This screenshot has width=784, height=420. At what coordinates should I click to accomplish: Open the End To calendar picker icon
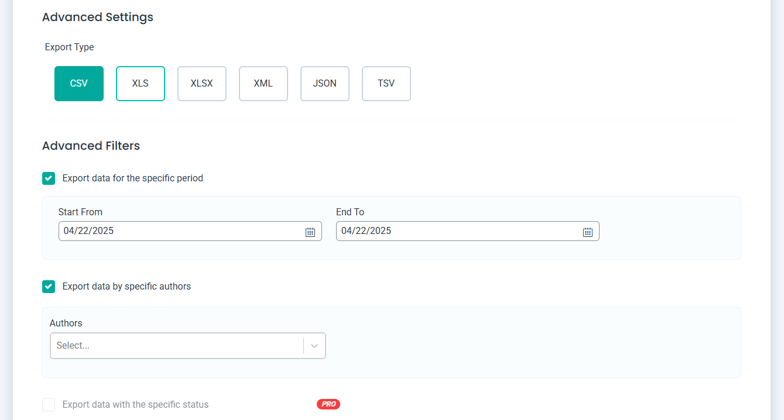click(588, 232)
